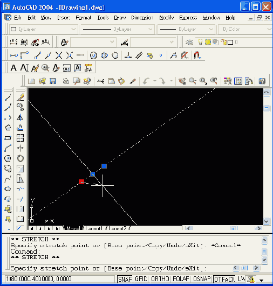The height and width of the screenshot is (286, 273).
Task: Click the Erase modify tool
Action: click(x=21, y=97)
